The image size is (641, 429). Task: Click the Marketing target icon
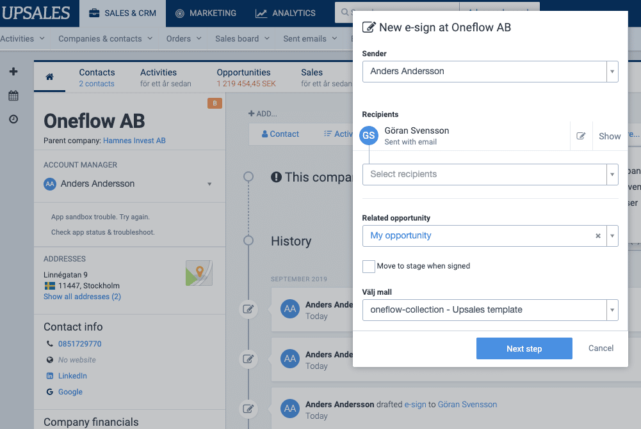coord(179,13)
